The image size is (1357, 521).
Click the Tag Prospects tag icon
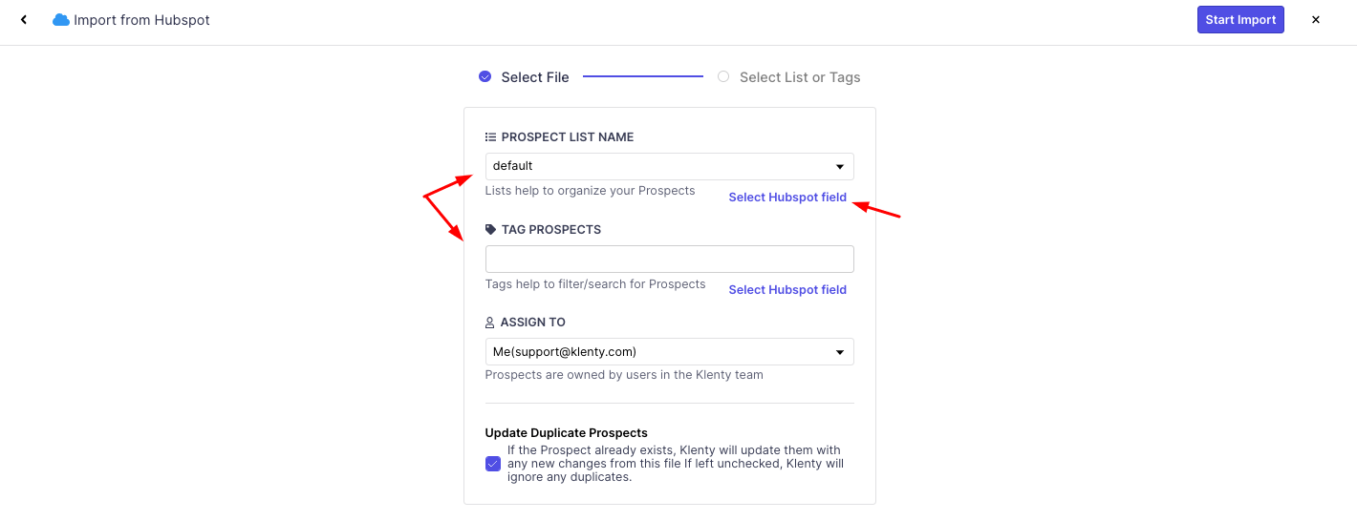(490, 230)
